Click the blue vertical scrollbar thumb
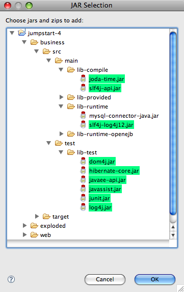The width and height of the screenshot is (184, 292). pyautogui.click(x=173, y=124)
